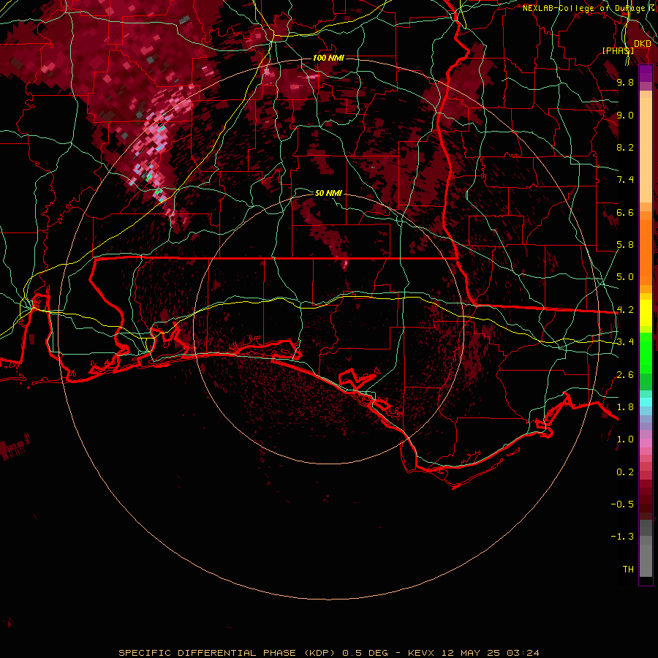The width and height of the screenshot is (658, 658).
Task: Select the -1.3 value on the color scale
Action: tap(622, 537)
